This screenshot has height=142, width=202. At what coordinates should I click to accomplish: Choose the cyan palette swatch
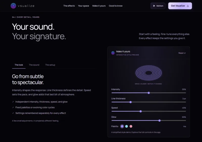pos(127,126)
